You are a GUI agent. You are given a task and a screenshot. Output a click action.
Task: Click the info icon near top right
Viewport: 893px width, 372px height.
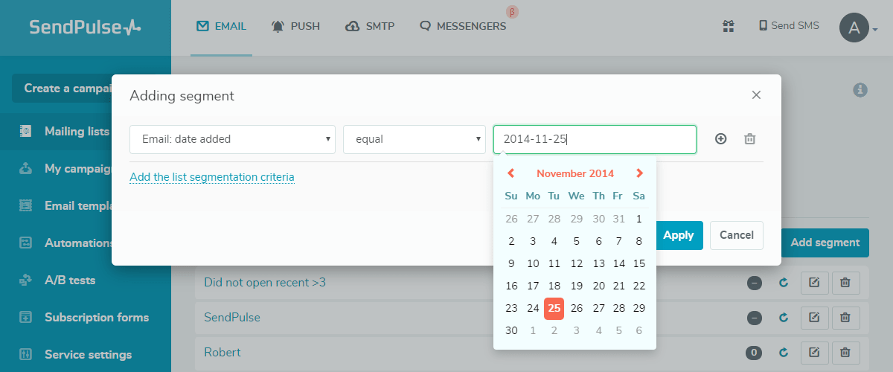[x=860, y=89]
